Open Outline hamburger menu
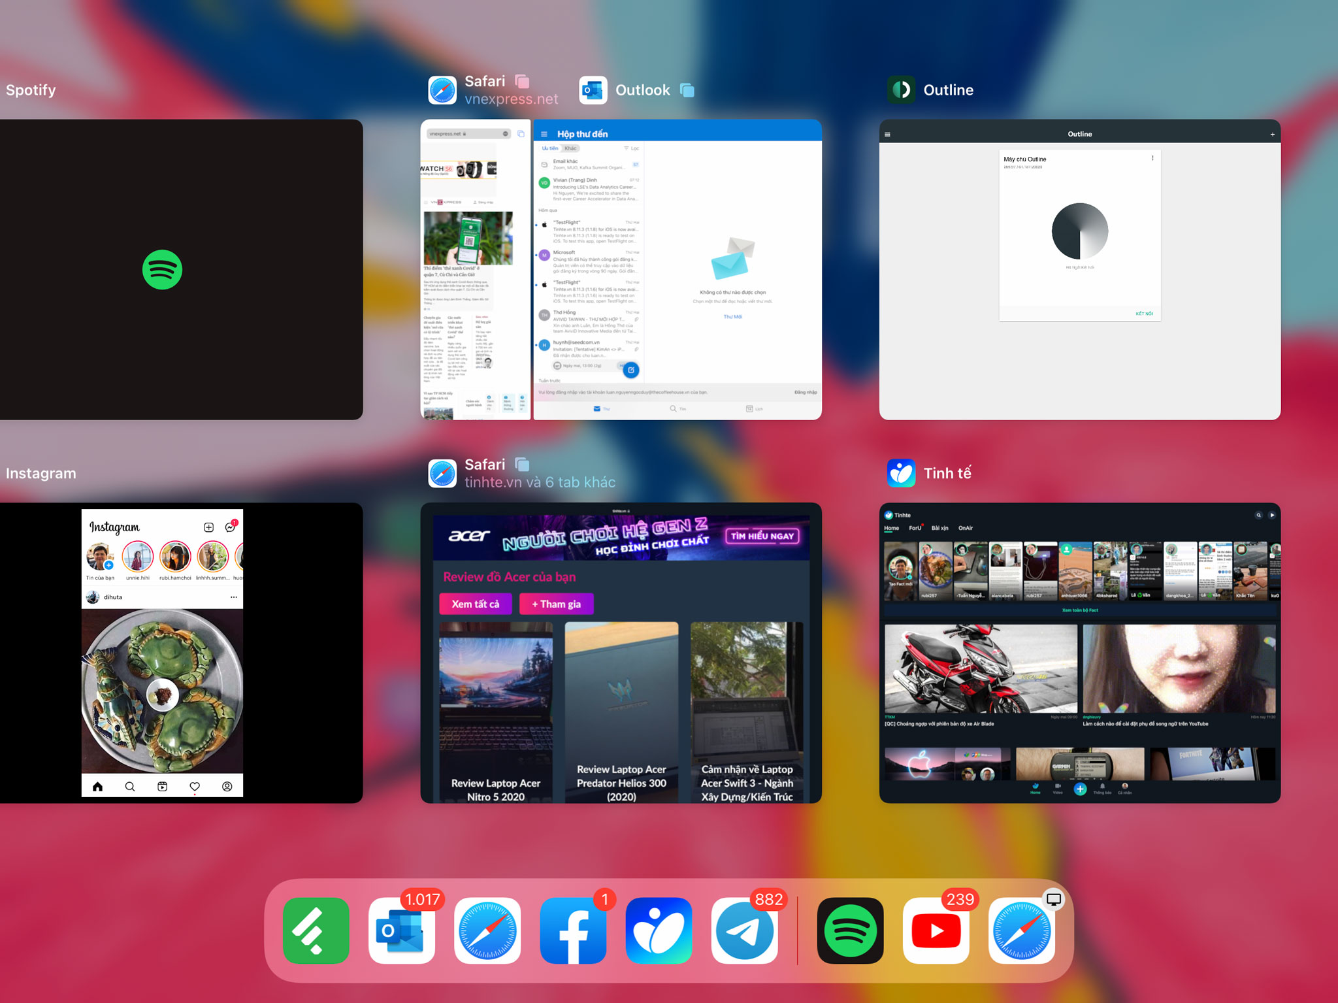This screenshot has width=1338, height=1003. click(887, 135)
